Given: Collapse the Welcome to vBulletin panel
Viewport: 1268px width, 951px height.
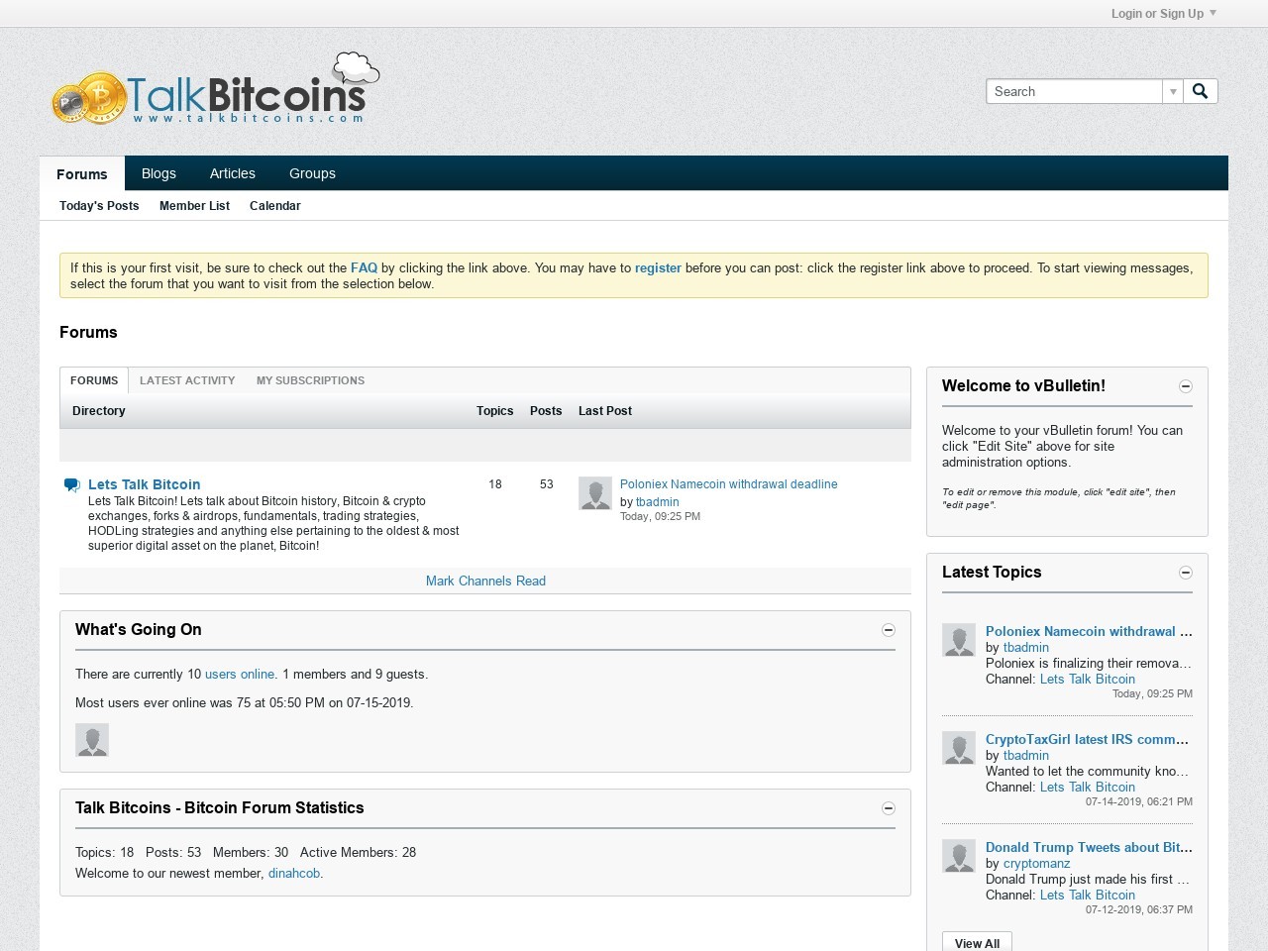Looking at the screenshot, I should tap(1185, 386).
